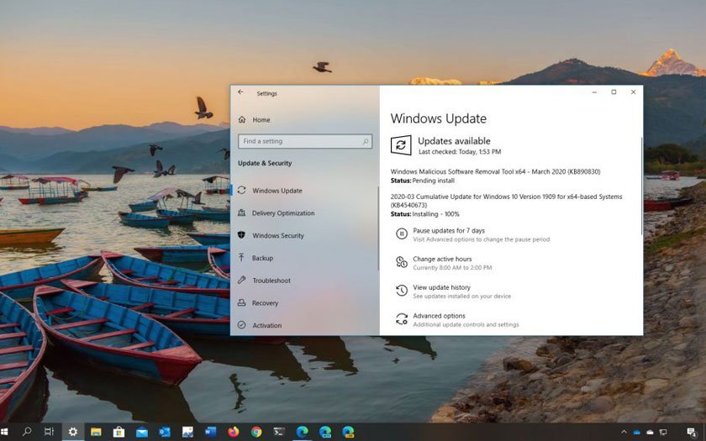This screenshot has width=706, height=441.
Task: Click the Pause updates for 7 days link
Action: pos(449,230)
